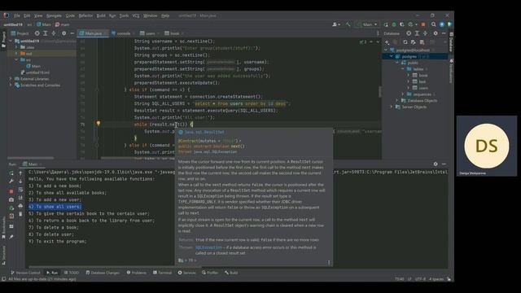Click Refresh icon in Database panel
The image size is (521, 293).
coord(405,42)
